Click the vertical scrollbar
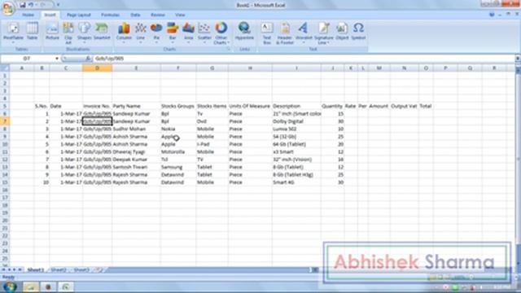The width and height of the screenshot is (521, 293). pos(518,166)
